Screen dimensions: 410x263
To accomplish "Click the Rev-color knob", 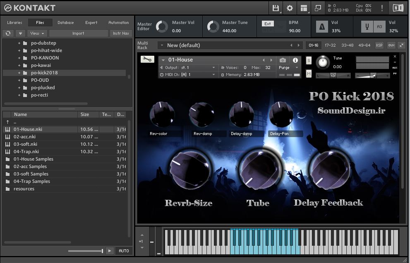I will 162,114.
